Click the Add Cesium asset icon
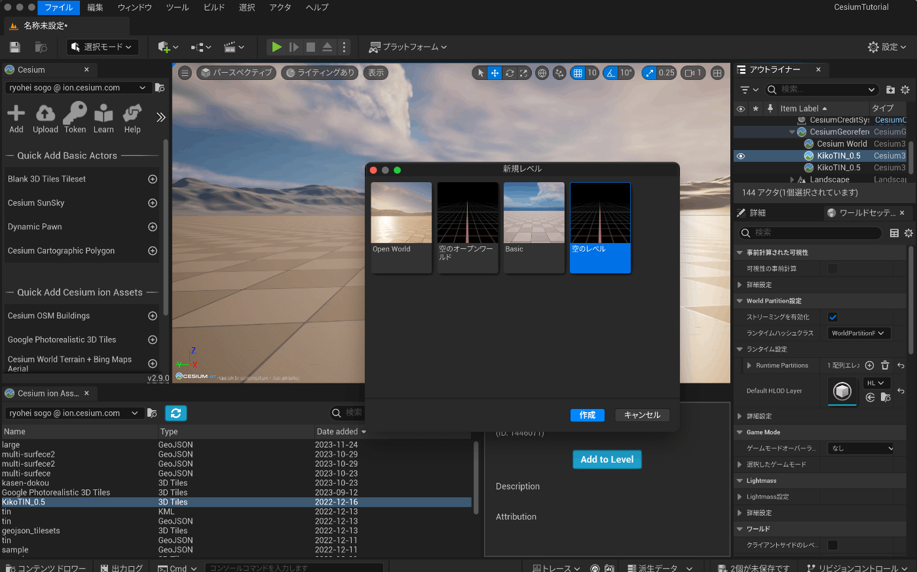 [16, 119]
